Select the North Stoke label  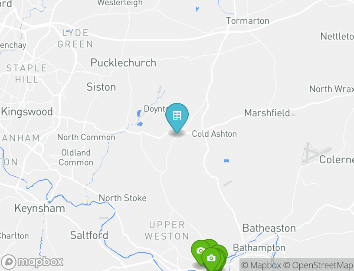[123, 198]
